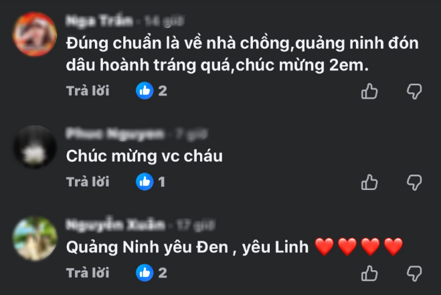Dislike the 'Đúng chuẩn là về nhà chồng' comment
The width and height of the screenshot is (441, 295).
[x=414, y=92]
